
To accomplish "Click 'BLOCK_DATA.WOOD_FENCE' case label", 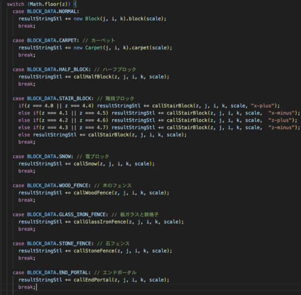I will (x=58, y=185).
